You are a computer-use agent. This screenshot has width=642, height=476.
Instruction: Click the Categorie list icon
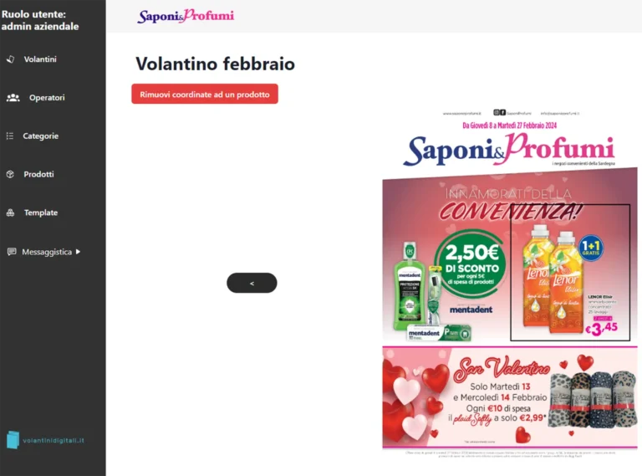pyautogui.click(x=10, y=136)
